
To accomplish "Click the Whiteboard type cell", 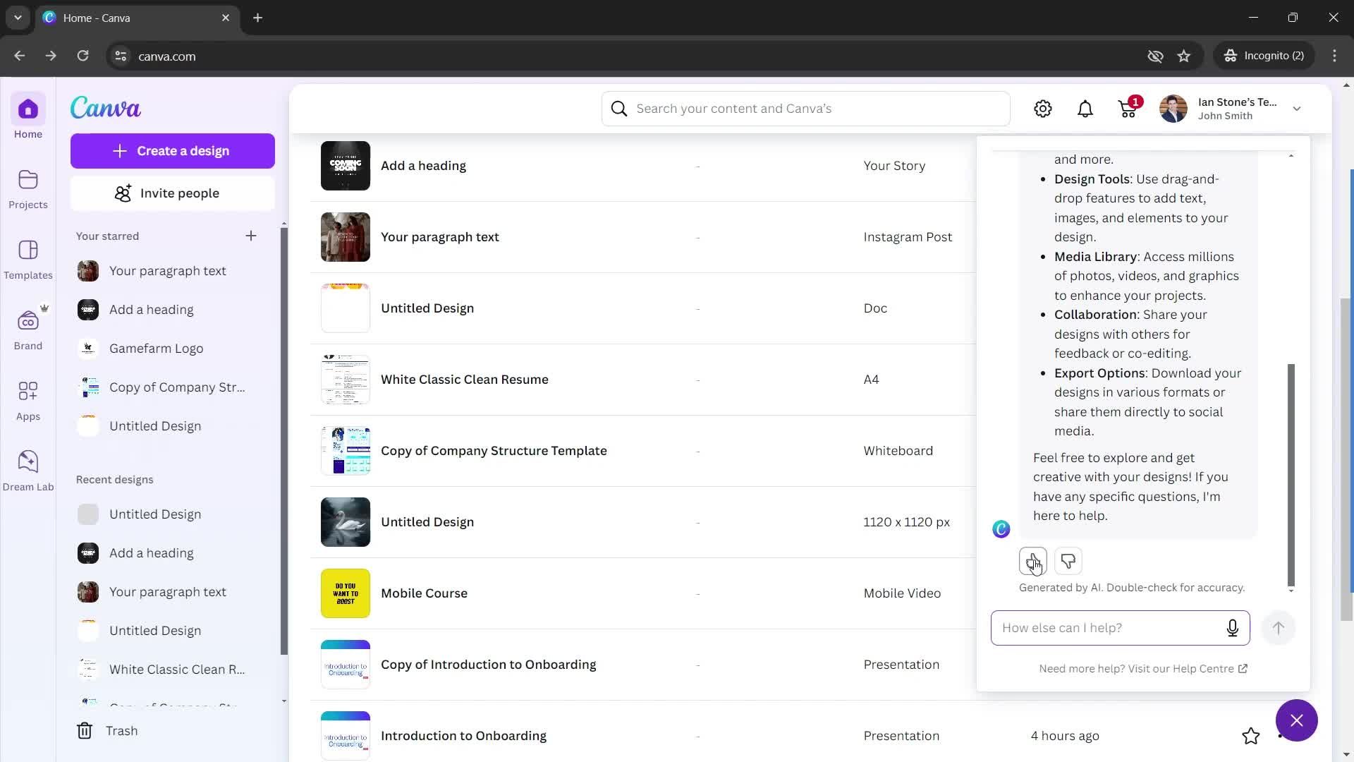I will (898, 451).
